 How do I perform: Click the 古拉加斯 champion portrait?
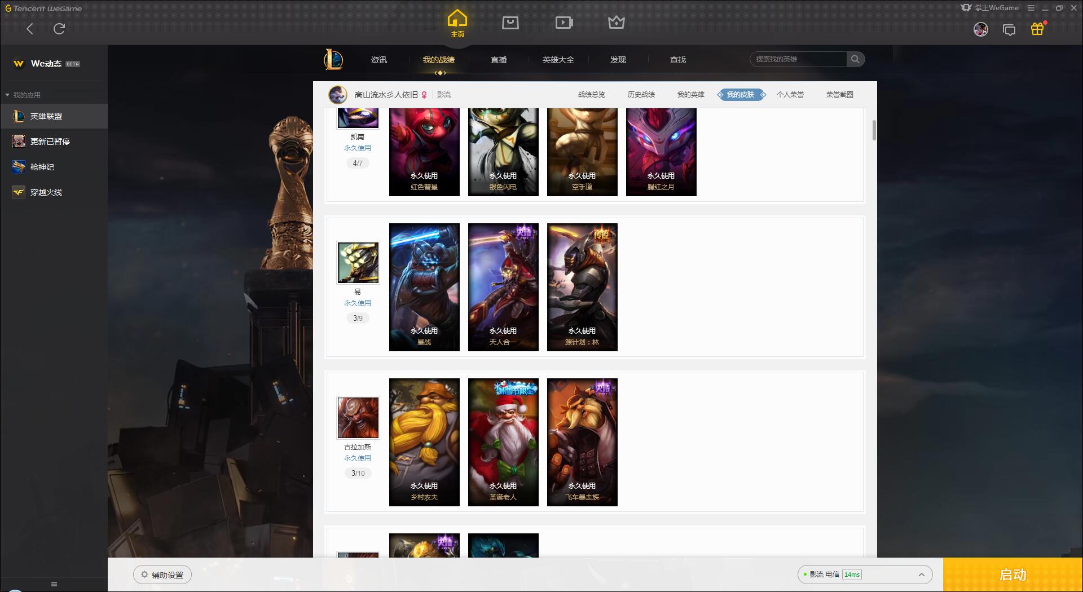click(x=358, y=418)
